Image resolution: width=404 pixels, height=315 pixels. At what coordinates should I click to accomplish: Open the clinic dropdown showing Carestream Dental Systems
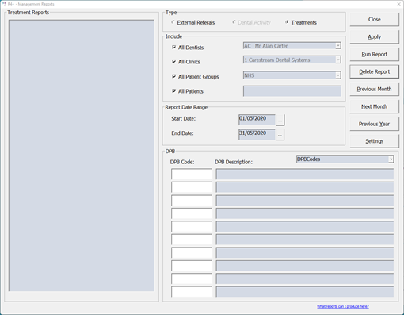[x=338, y=60]
